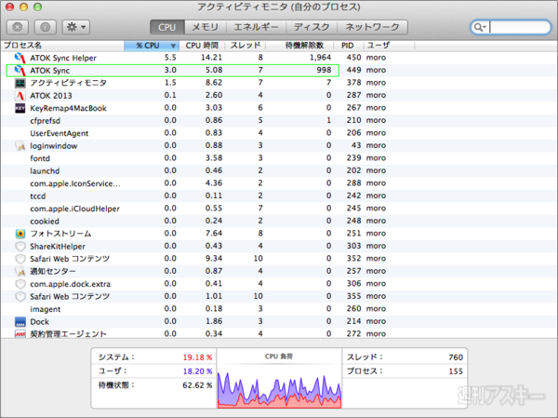Click the プロセス count 155
Image resolution: width=558 pixels, height=418 pixels.
[456, 371]
